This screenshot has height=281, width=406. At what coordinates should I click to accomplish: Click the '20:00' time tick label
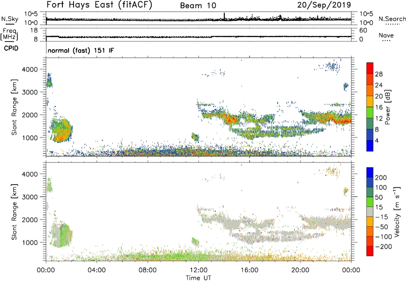[300, 270]
